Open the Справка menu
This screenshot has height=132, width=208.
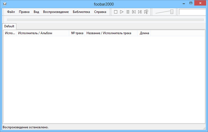[x=100, y=12]
